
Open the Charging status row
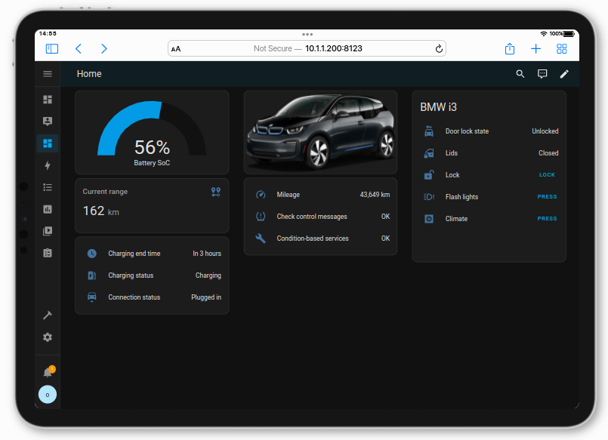tap(152, 275)
